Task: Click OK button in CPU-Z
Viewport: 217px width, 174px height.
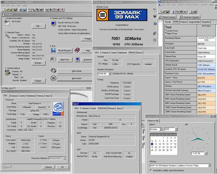Action: 62,167
